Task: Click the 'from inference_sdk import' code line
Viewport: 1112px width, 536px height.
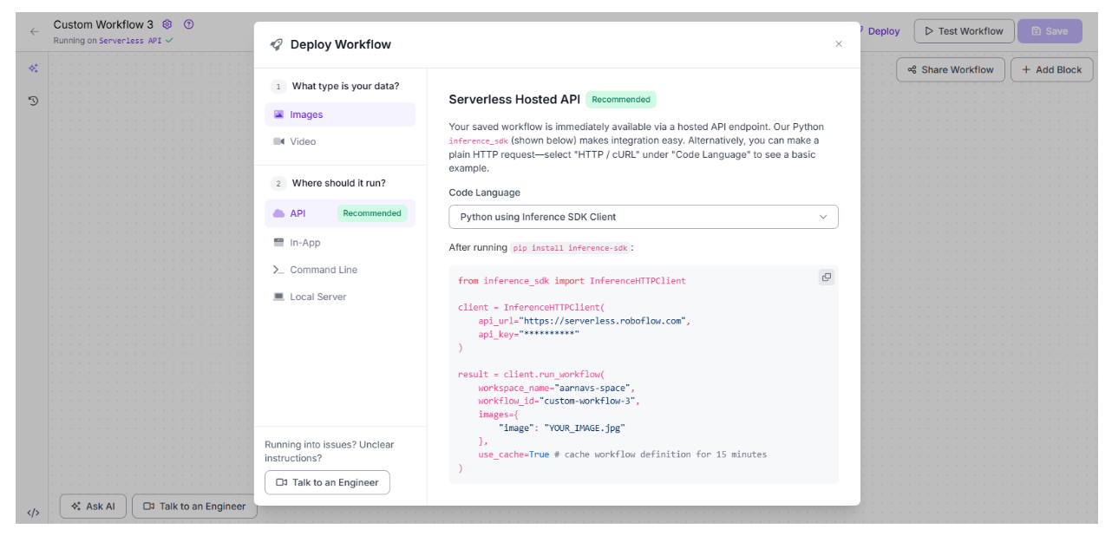Action: coord(572,281)
